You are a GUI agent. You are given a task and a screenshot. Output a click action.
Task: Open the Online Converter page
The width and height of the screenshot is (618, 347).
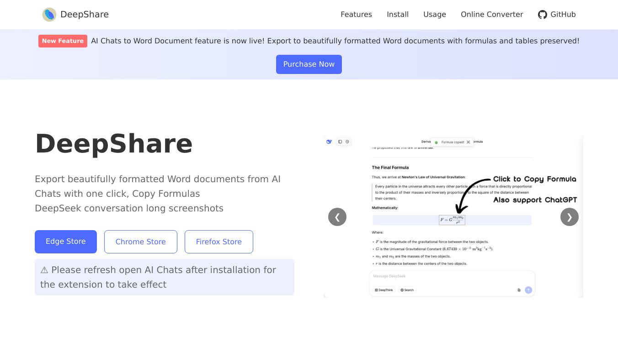pos(492,15)
